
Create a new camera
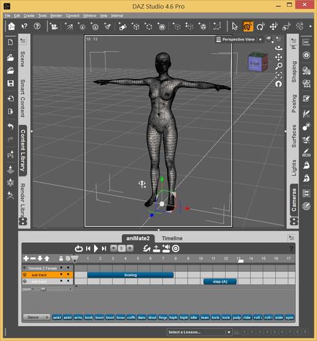(54, 27)
